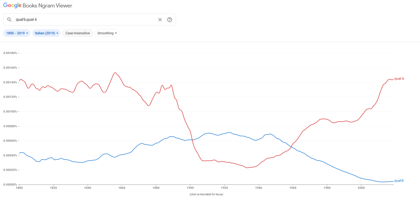This screenshot has height=197, width=420.
Task: Click the search magnifier icon
Action: (9, 20)
